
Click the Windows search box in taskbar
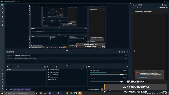(20, 93)
